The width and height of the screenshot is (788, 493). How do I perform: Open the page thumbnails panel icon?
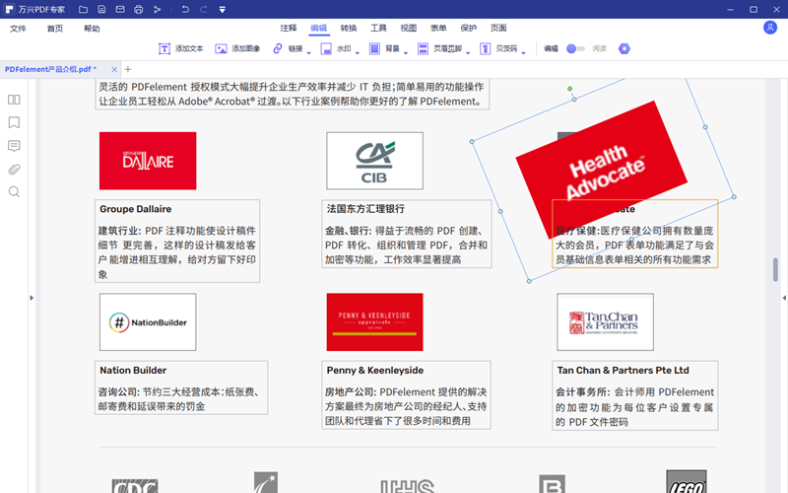[14, 100]
